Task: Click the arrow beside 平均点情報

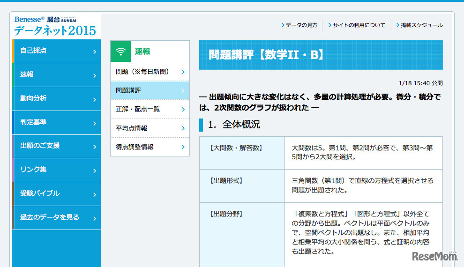Action: [x=183, y=128]
